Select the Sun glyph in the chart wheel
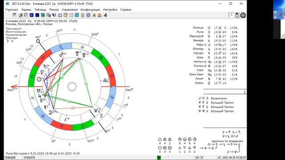Image resolution: width=285 pixels, height=160 pixels. point(39,79)
